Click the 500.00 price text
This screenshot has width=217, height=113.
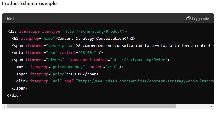[x=76, y=74]
